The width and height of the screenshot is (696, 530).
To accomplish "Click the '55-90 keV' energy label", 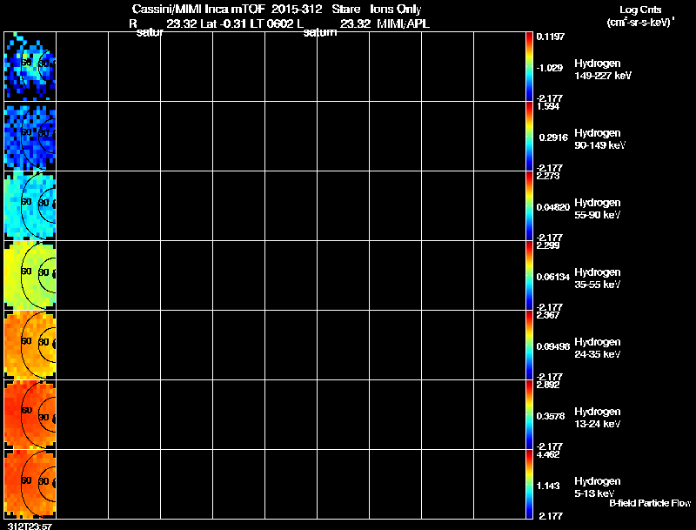I will tap(598, 215).
